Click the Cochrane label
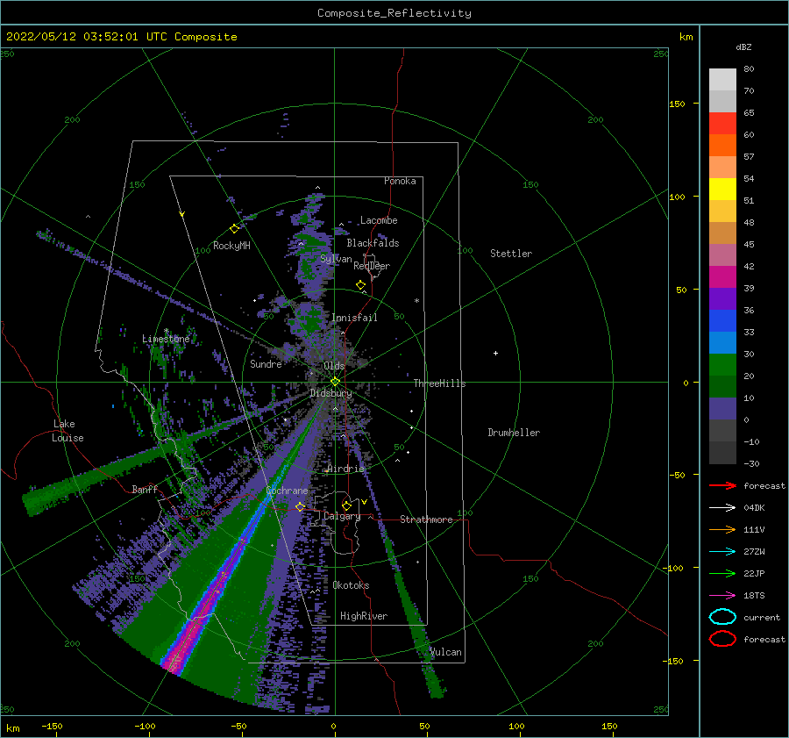This screenshot has height=738, width=789. tap(287, 491)
